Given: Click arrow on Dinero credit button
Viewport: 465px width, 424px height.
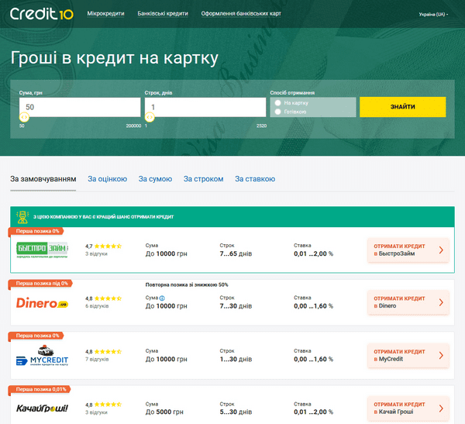Looking at the screenshot, I should pos(441,302).
